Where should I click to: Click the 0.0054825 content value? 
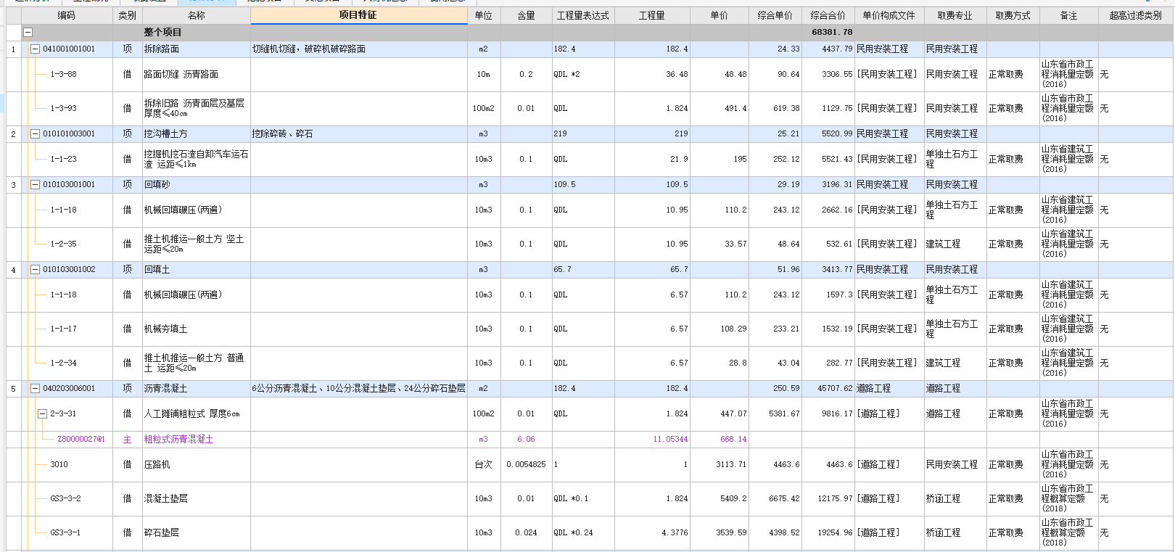[x=526, y=464]
